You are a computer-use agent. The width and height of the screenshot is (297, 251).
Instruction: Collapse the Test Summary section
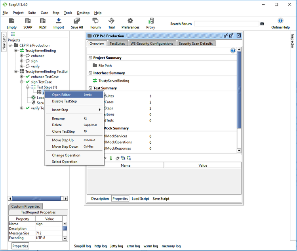pyautogui.click(x=90, y=88)
